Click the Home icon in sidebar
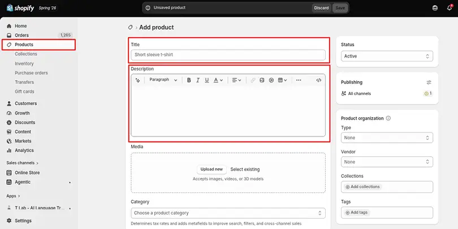458x229 pixels. [x=9, y=26]
